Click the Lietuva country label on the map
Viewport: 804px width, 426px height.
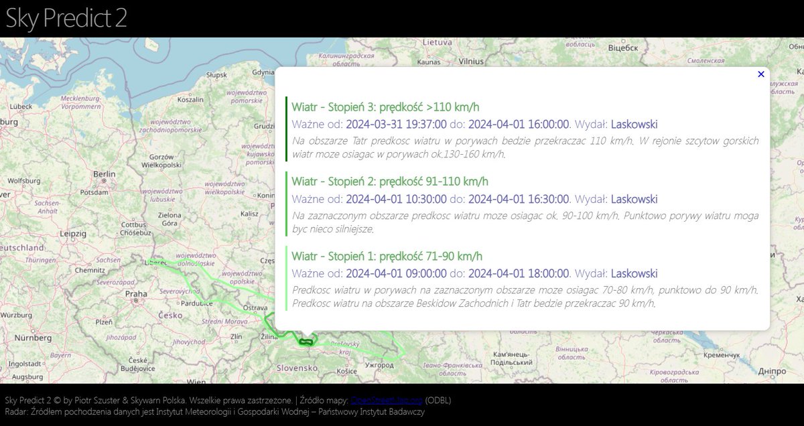coord(437,42)
